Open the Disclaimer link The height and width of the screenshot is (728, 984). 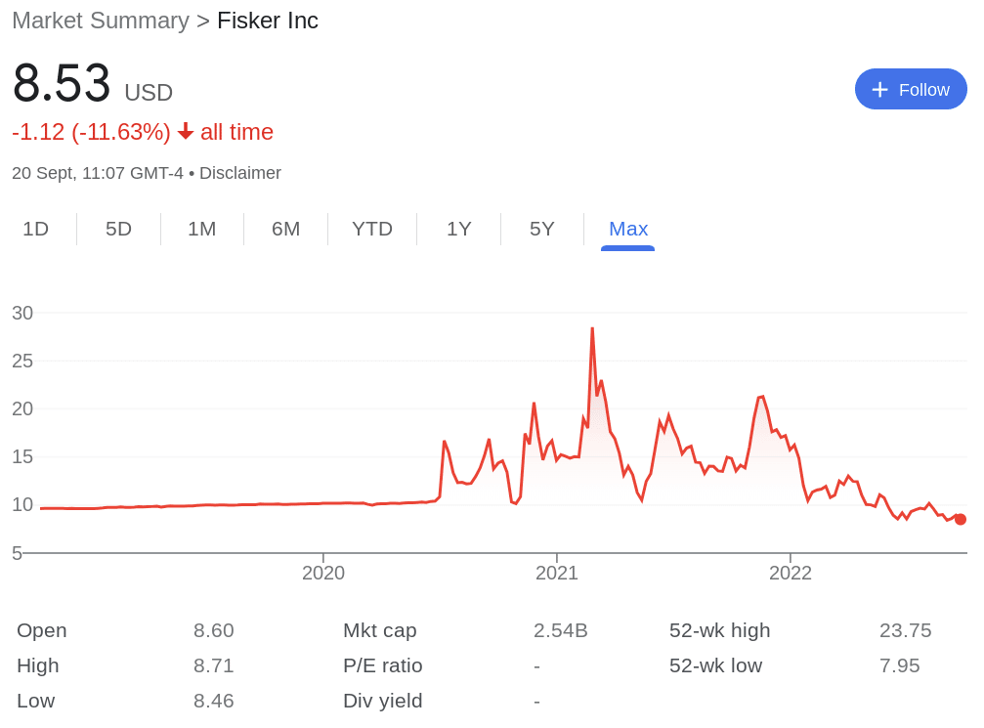point(240,173)
